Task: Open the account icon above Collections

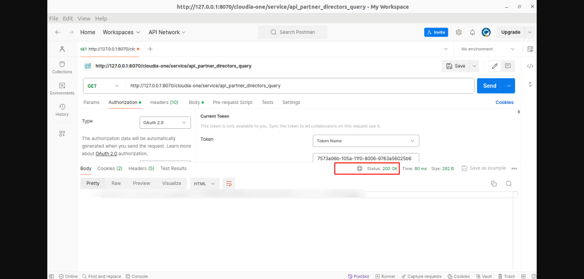Action: tap(62, 49)
